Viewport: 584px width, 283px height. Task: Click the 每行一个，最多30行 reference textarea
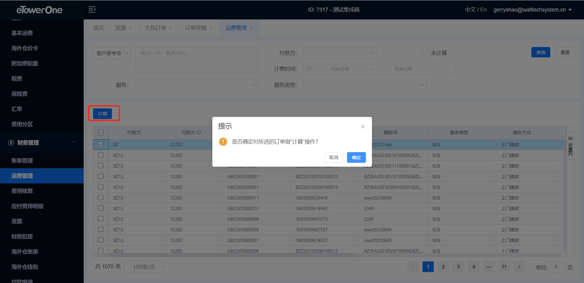click(196, 60)
